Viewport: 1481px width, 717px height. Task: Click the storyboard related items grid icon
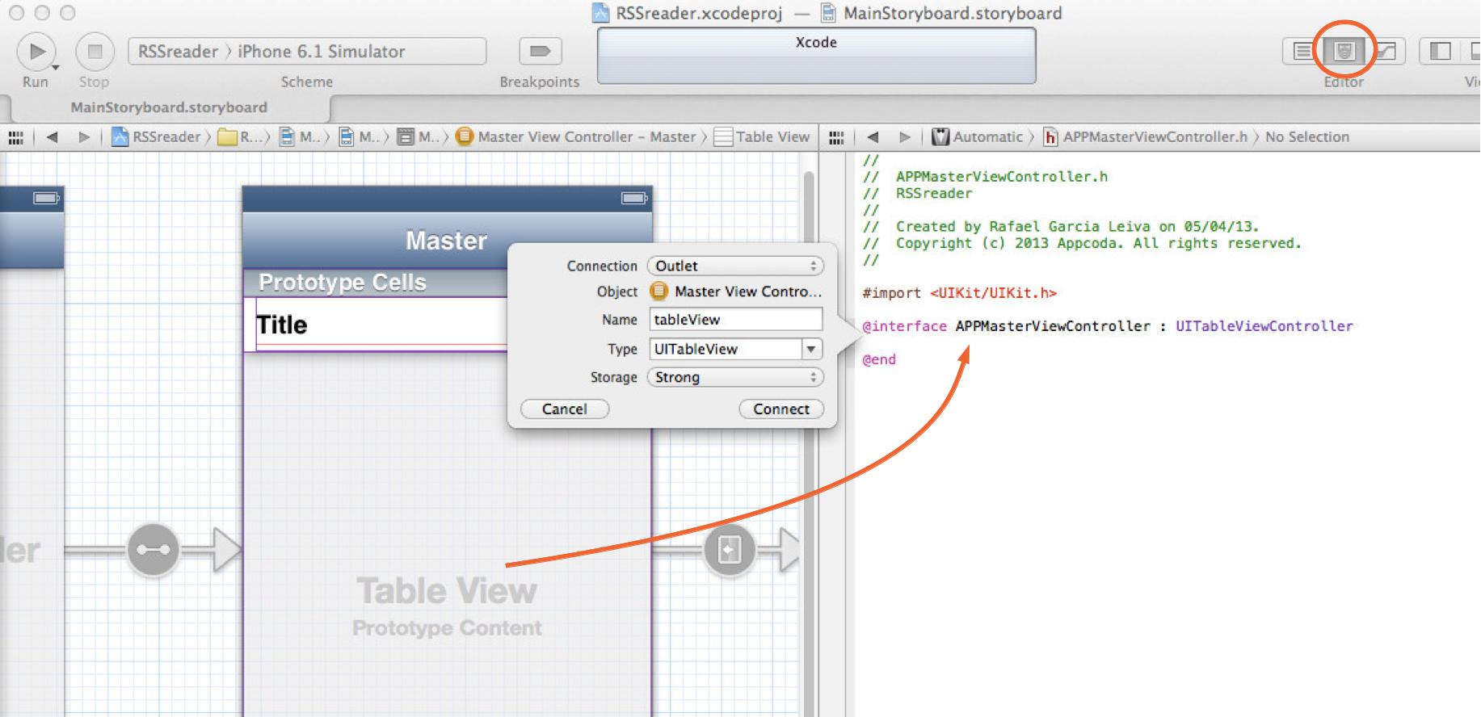click(15, 137)
